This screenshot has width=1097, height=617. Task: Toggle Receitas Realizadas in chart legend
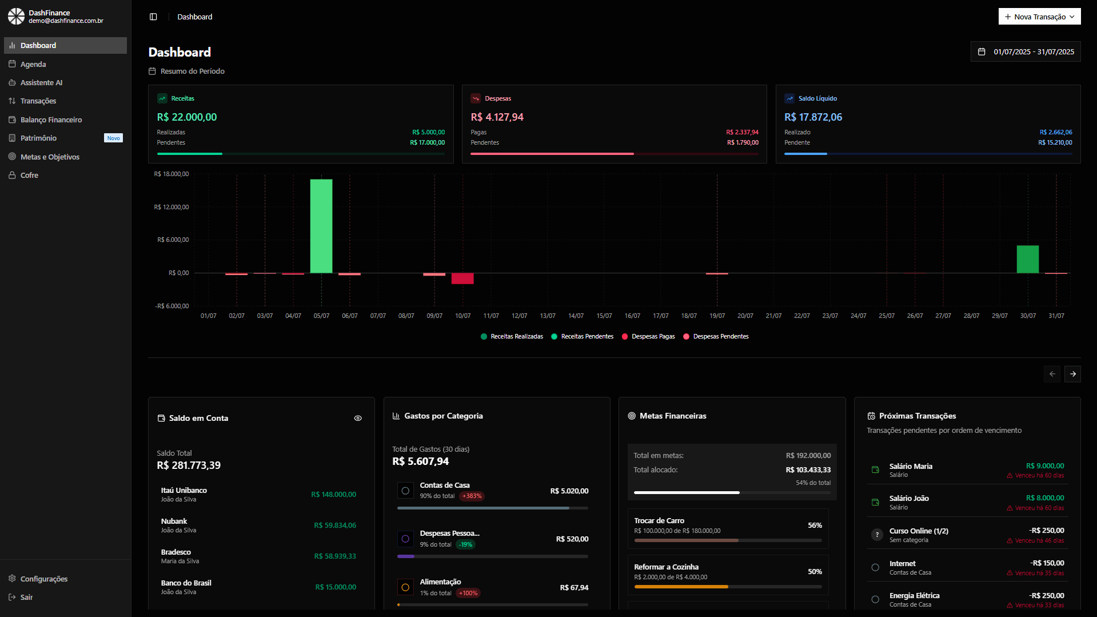(x=512, y=336)
